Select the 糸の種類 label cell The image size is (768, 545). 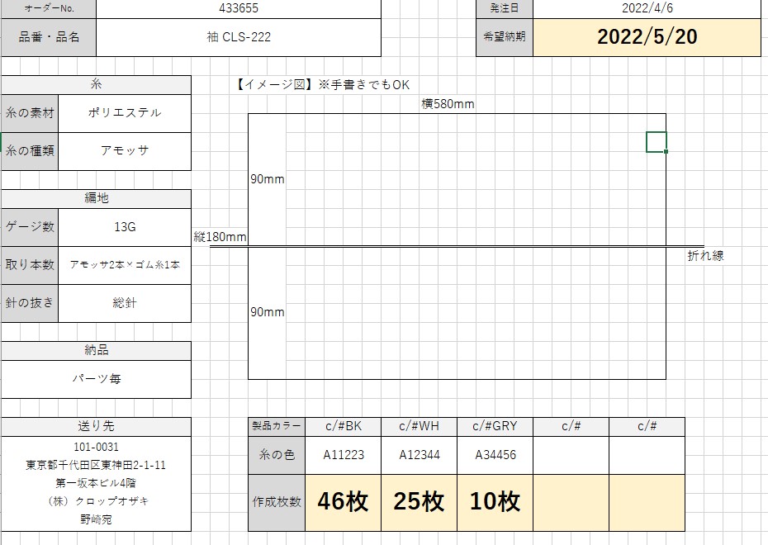point(30,151)
